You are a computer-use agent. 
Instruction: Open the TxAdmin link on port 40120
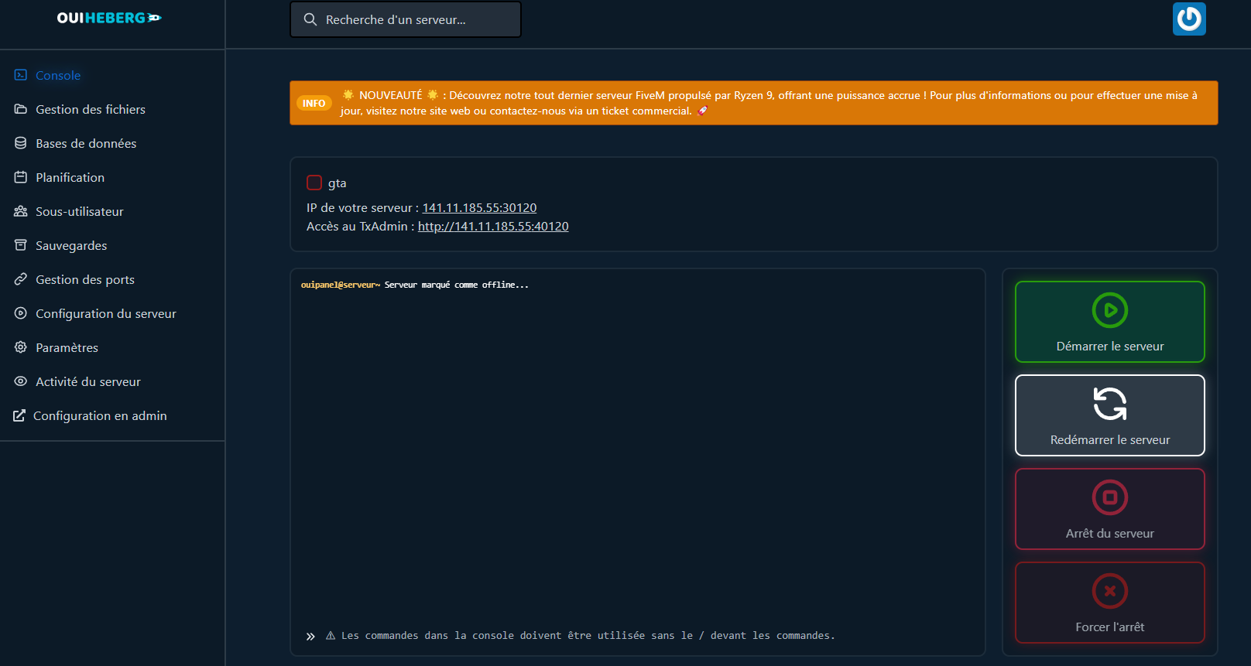pyautogui.click(x=493, y=227)
